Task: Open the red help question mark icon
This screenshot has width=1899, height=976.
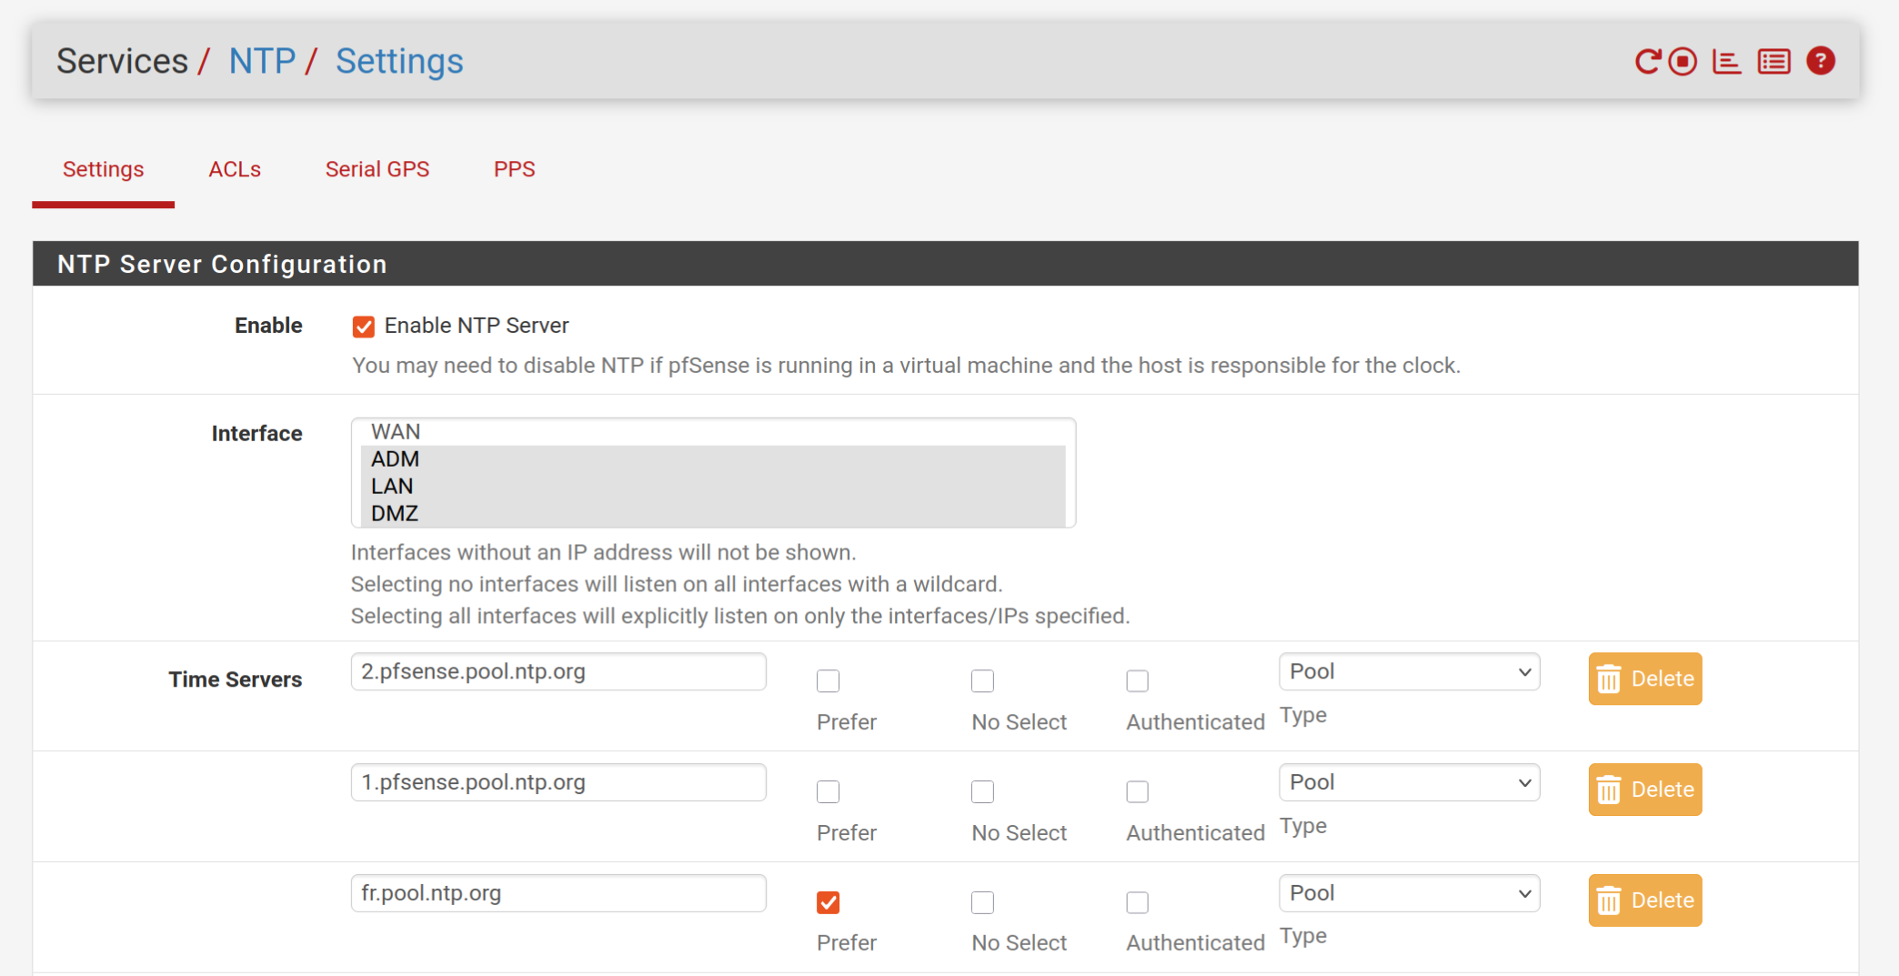Action: pos(1821,61)
